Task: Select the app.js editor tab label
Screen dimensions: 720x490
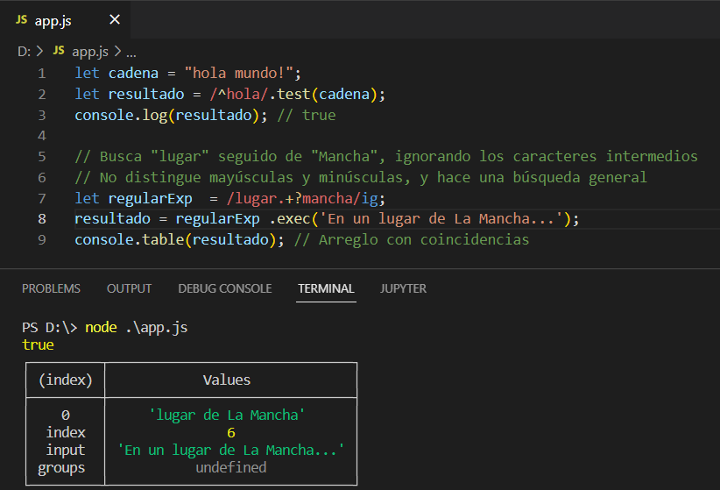Action: click(53, 20)
